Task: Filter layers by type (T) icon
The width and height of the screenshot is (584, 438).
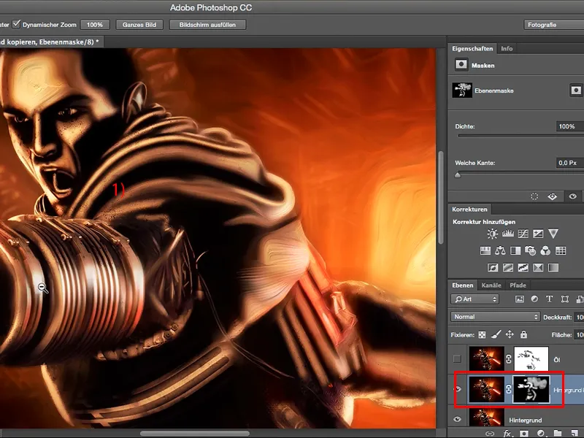Action: click(x=550, y=299)
